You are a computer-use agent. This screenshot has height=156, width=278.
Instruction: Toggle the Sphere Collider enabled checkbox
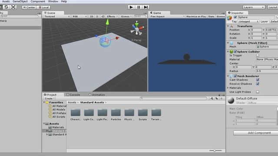[x=235, y=52]
